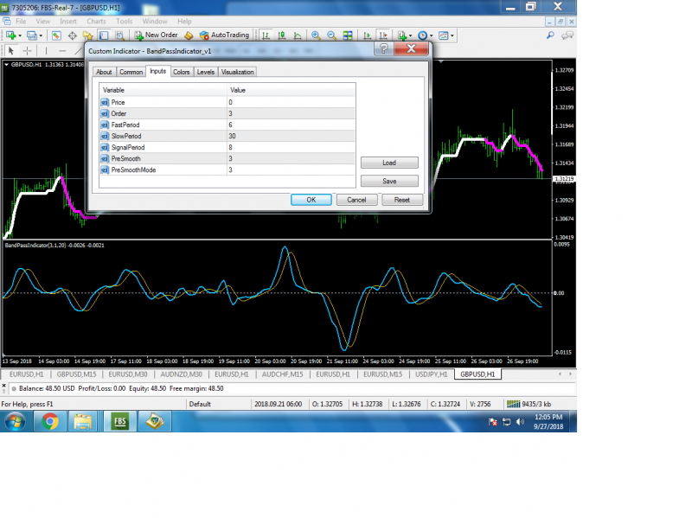Click the zoom in magnifier icon
The height and width of the screenshot is (518, 692).
[317, 35]
